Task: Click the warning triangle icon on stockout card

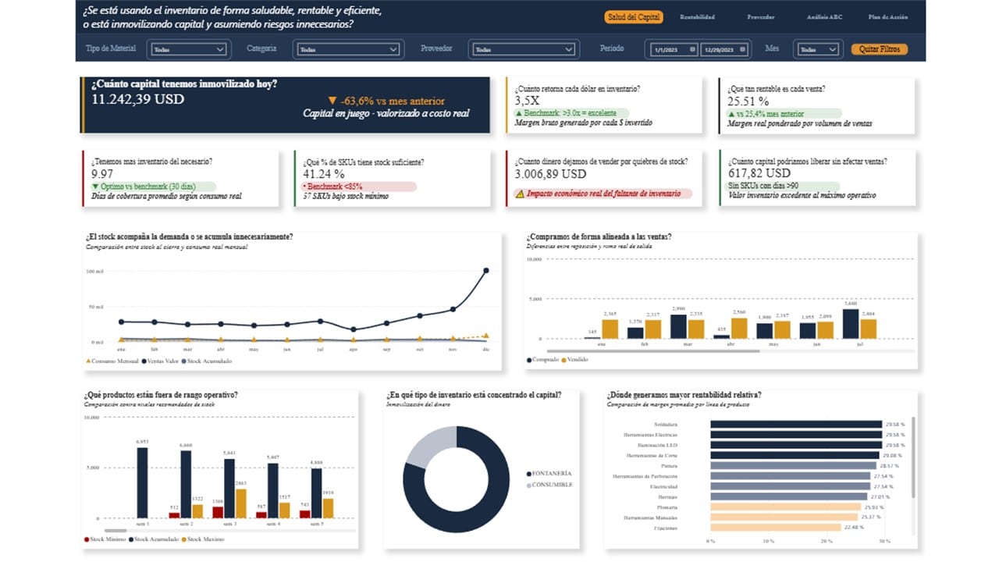Action: (519, 194)
